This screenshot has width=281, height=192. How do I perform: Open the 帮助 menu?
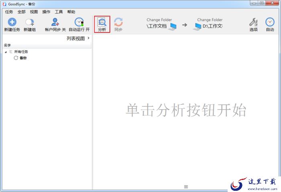[71, 12]
